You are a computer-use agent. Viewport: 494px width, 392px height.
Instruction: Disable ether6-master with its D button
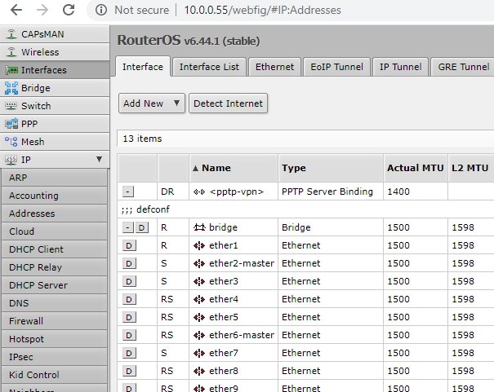129,335
